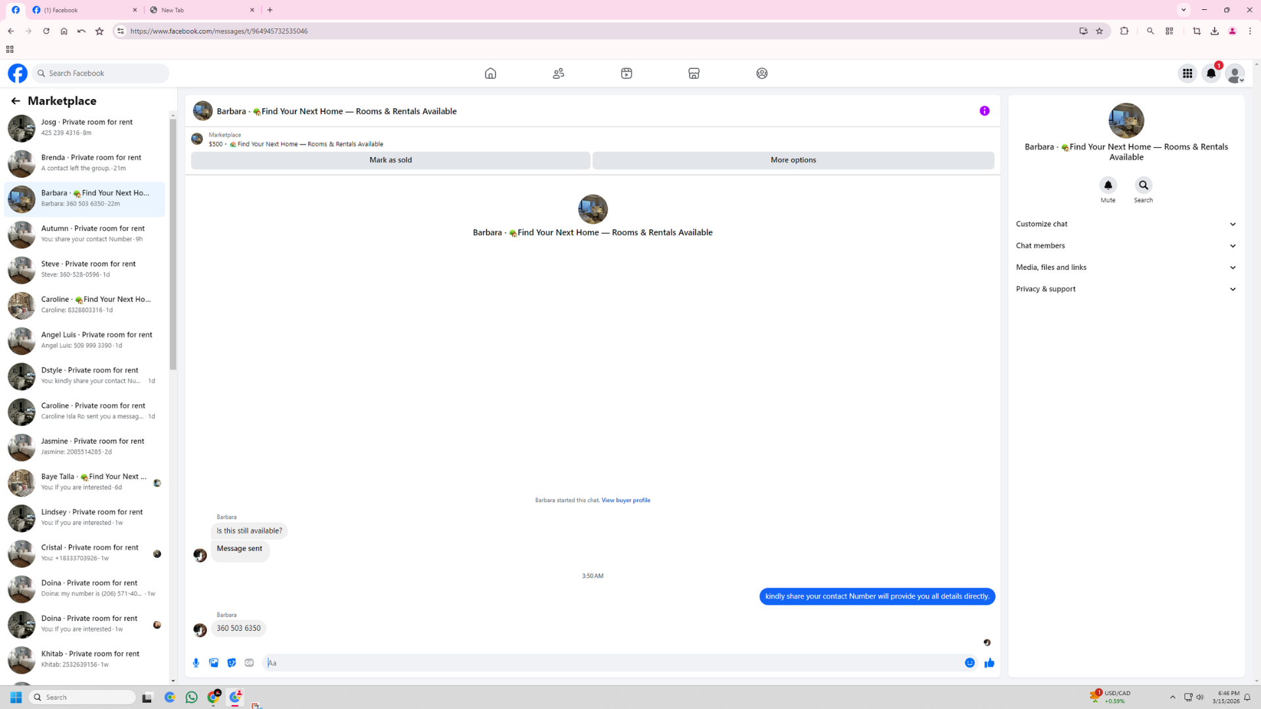This screenshot has height=709, width=1261.
Task: Open Baye Talla conversation
Action: (x=85, y=482)
